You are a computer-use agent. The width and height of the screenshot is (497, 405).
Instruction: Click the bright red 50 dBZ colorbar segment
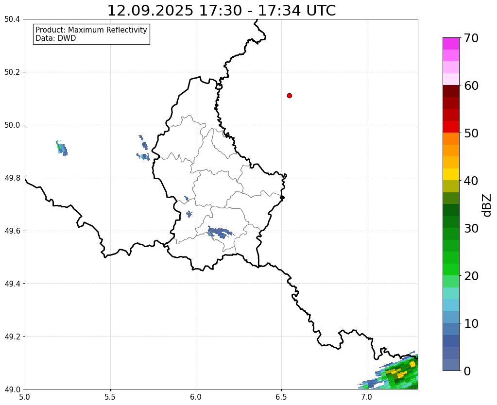[451, 127]
